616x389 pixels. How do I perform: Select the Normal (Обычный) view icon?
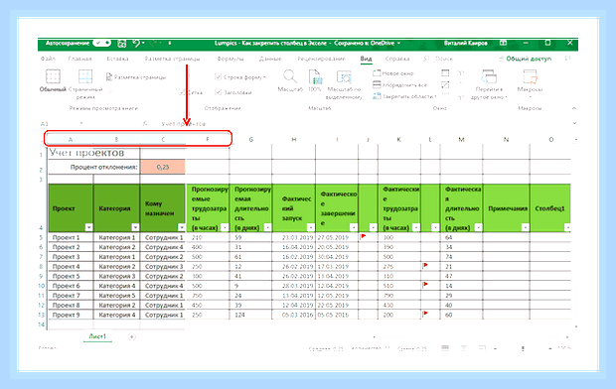coord(53,76)
